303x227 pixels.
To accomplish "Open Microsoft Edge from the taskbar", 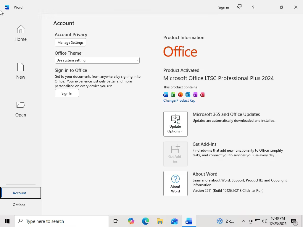I will [146, 221].
